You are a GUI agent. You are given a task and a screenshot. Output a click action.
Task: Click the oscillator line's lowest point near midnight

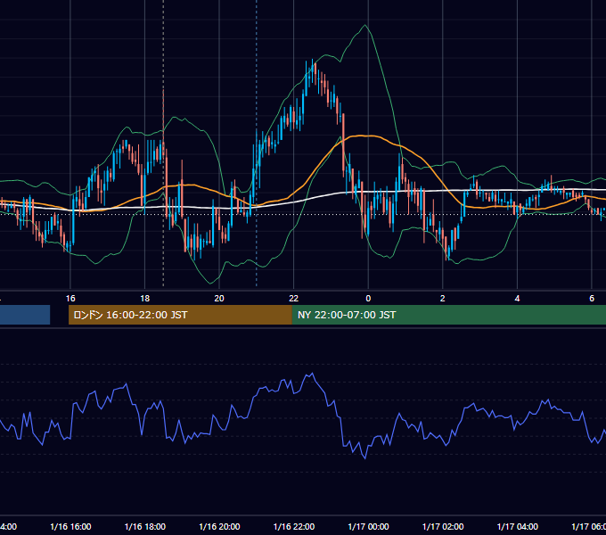[x=365, y=458]
